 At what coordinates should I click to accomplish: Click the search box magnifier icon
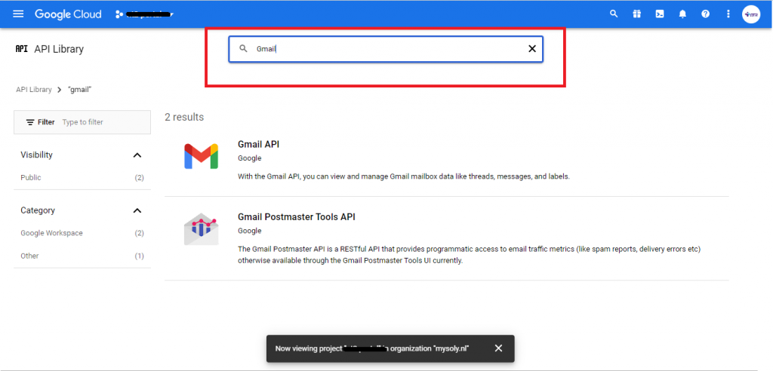243,49
